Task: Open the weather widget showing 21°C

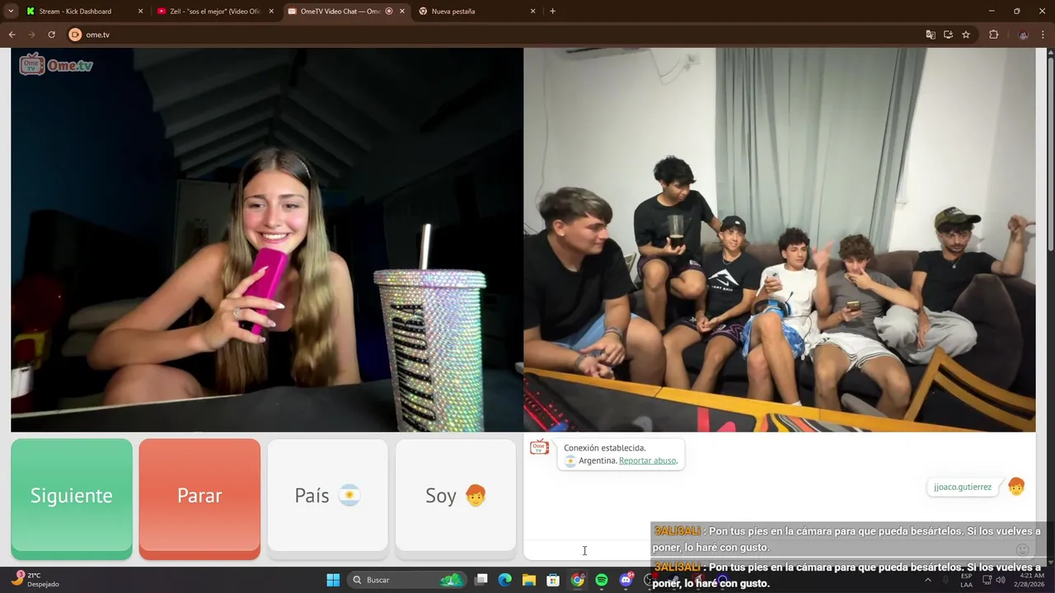Action: tap(37, 580)
